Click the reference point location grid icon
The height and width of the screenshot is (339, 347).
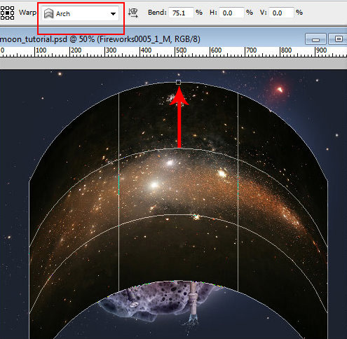(7, 13)
